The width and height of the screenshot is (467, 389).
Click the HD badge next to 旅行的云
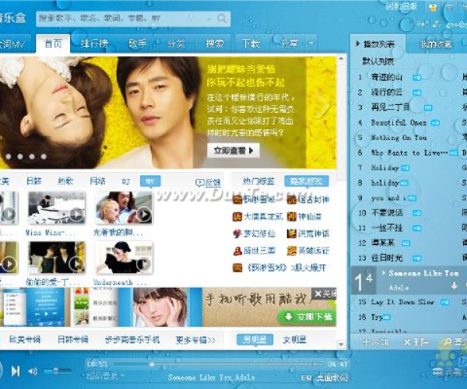417,93
